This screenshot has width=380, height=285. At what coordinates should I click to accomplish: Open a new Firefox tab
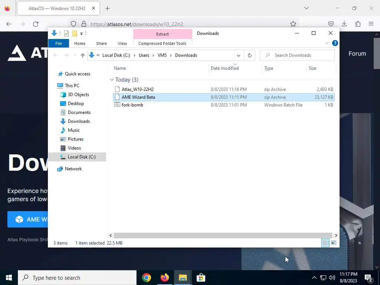pyautogui.click(x=108, y=9)
